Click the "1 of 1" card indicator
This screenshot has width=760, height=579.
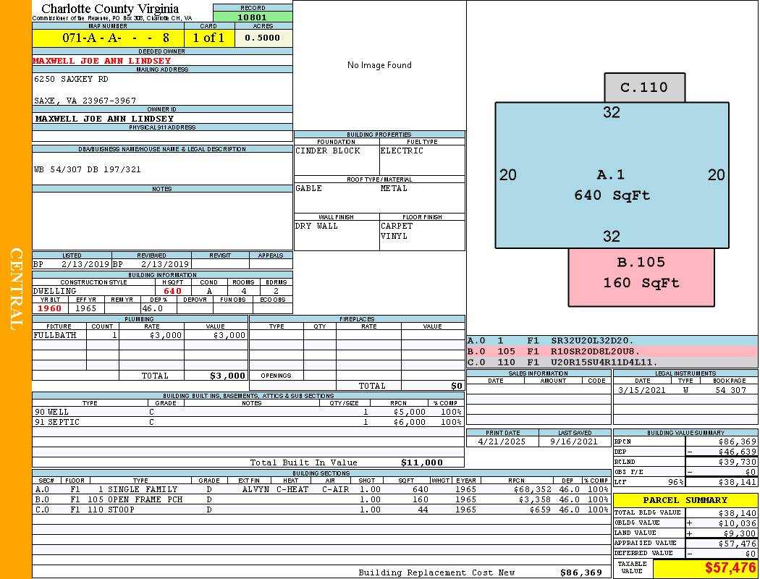click(208, 38)
